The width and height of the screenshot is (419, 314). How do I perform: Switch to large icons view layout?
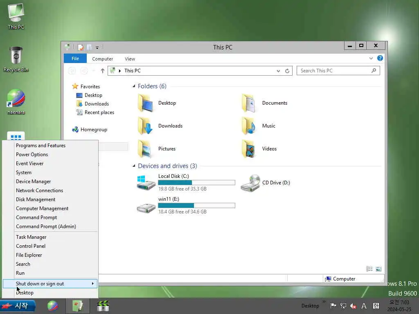(x=378, y=269)
